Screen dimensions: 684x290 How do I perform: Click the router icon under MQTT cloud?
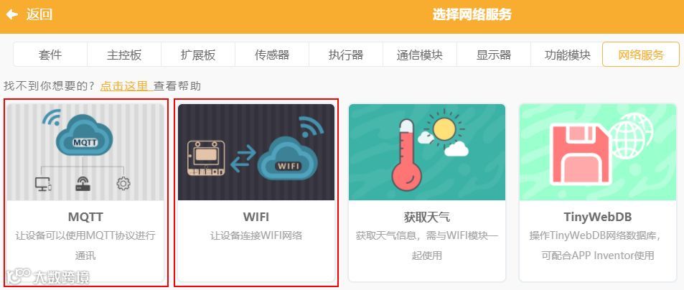point(83,184)
